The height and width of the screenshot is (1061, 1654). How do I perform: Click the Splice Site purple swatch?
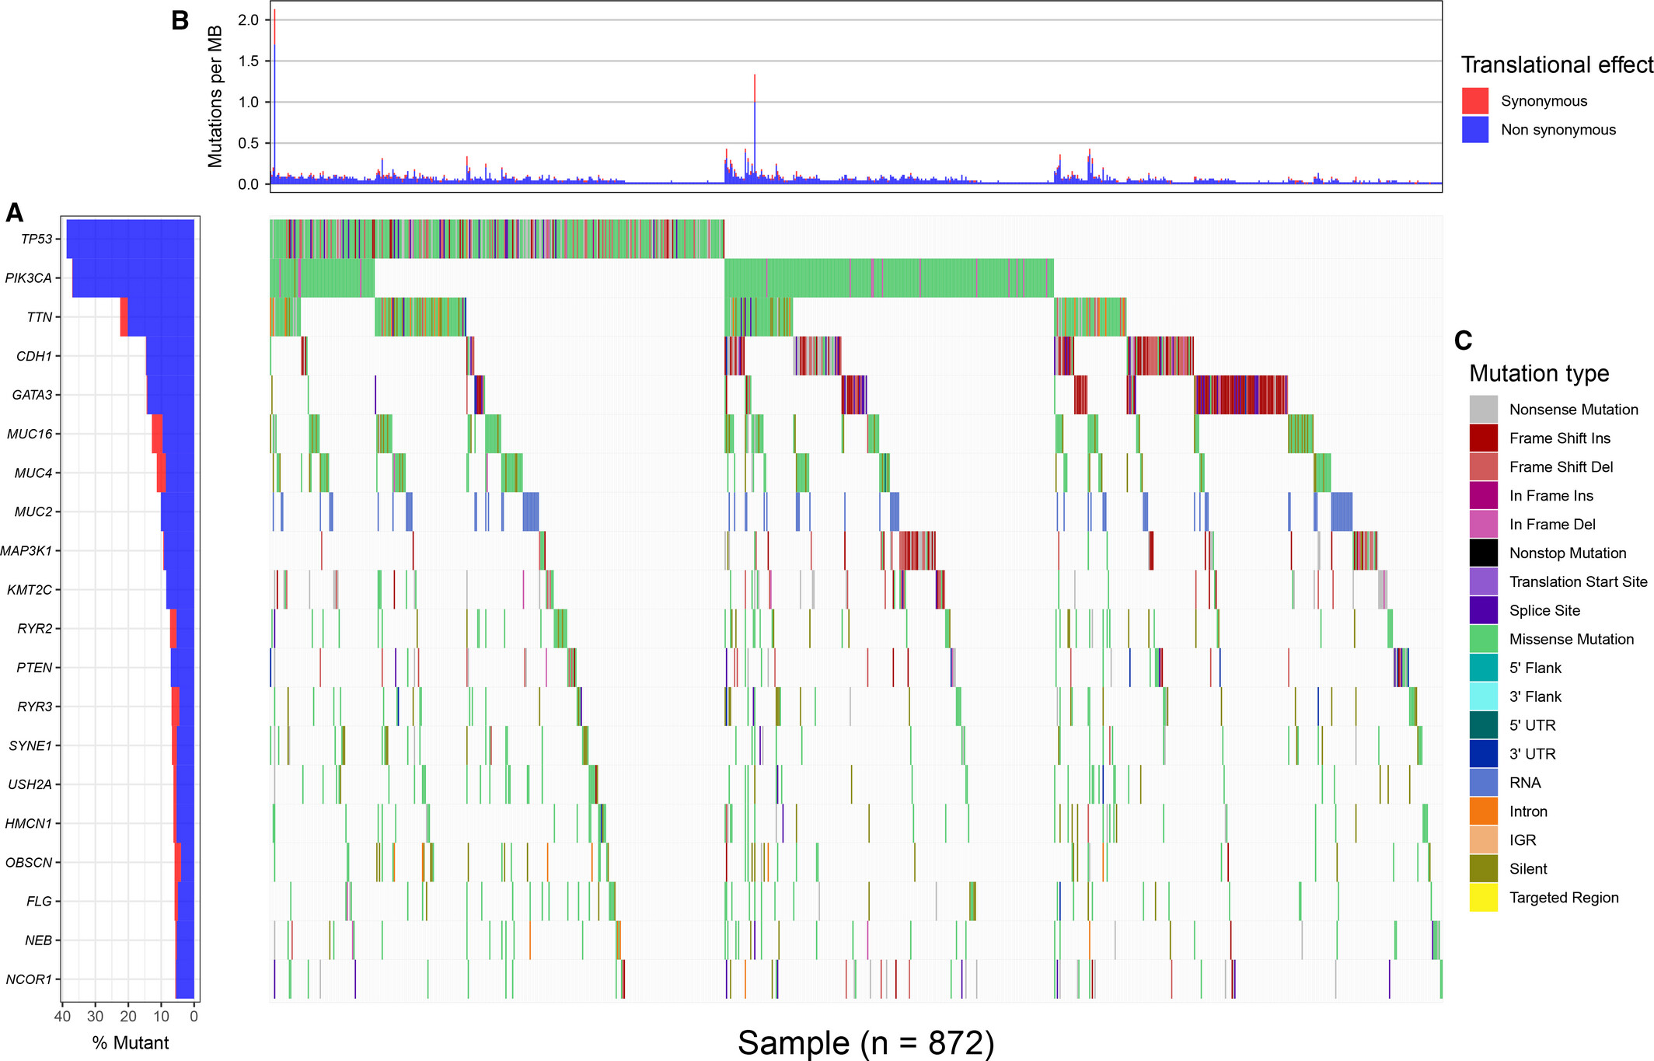[x=1483, y=611]
